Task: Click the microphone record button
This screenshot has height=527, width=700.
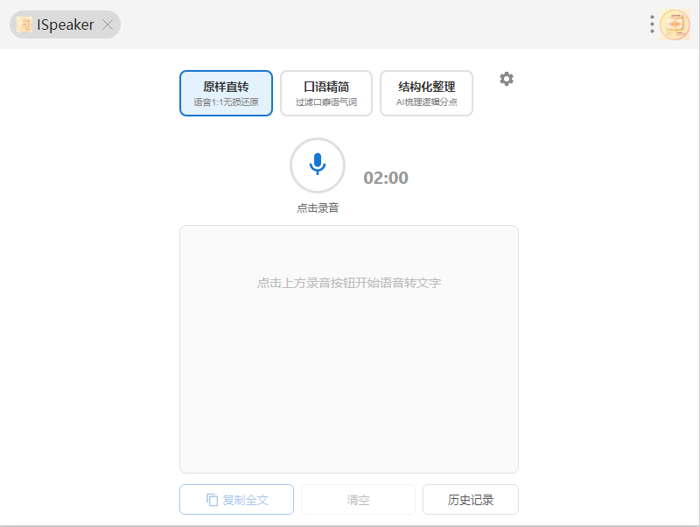Action: 318,165
